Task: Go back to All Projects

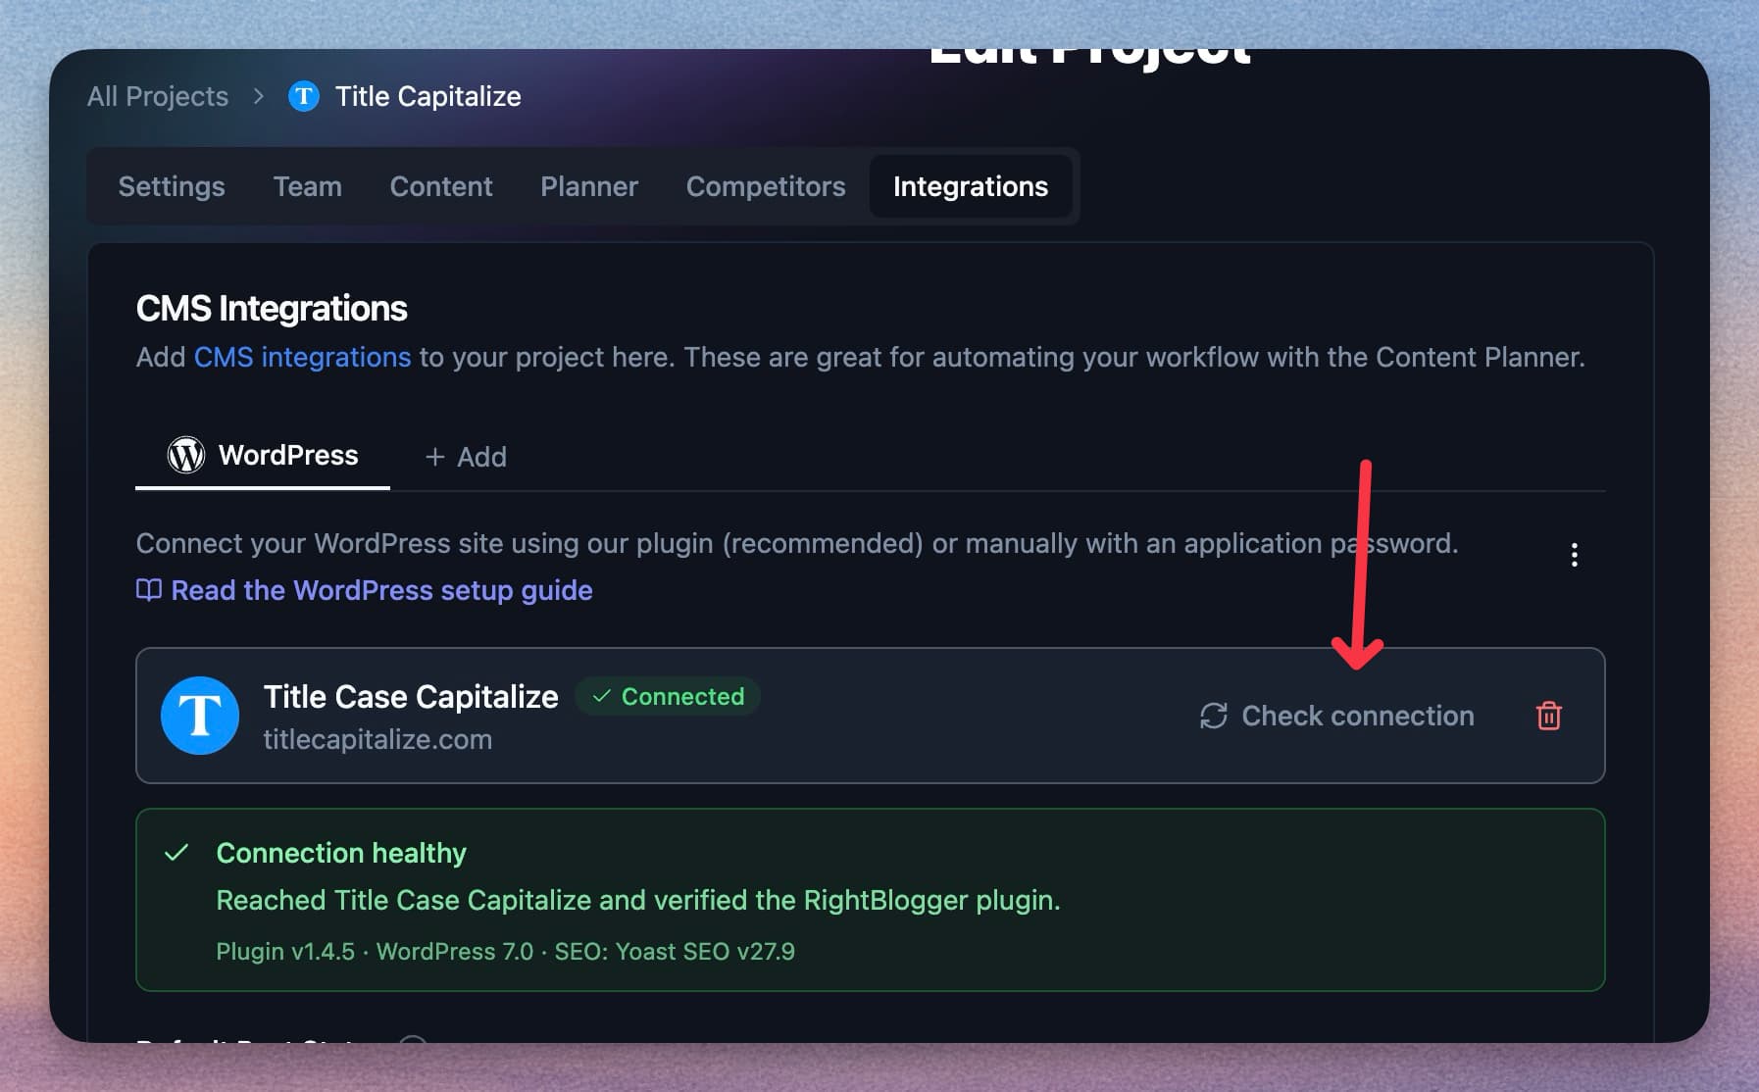Action: point(158,96)
